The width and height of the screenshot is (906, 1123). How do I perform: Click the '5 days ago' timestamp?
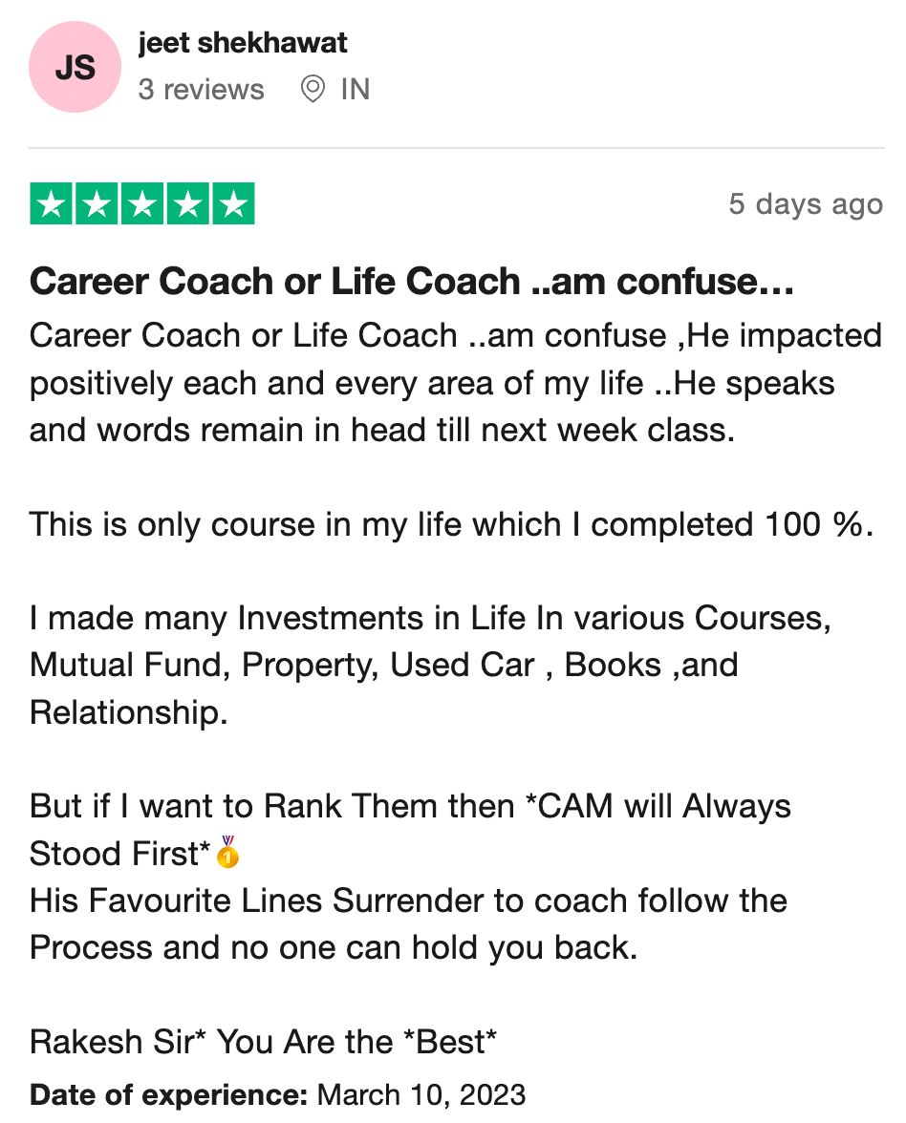click(805, 204)
